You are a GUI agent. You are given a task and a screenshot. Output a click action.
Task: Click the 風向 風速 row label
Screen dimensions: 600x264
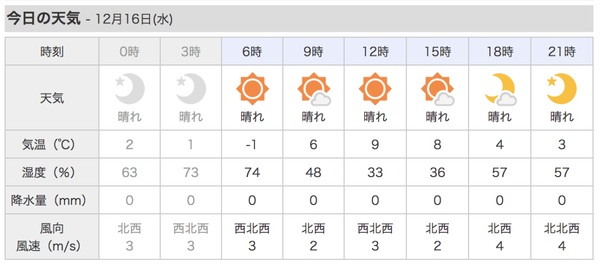[x=52, y=237]
